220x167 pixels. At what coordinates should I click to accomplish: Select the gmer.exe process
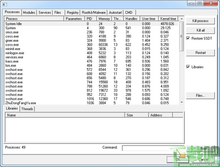coord(92,41)
